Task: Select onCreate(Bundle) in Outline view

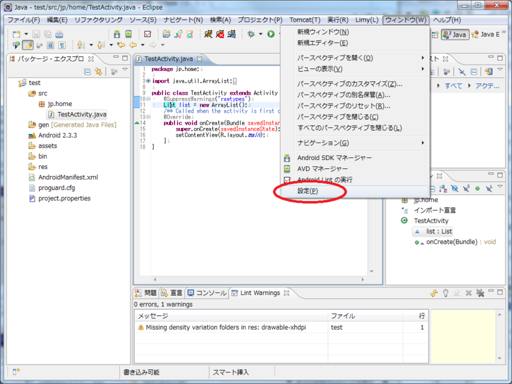Action: [x=456, y=242]
